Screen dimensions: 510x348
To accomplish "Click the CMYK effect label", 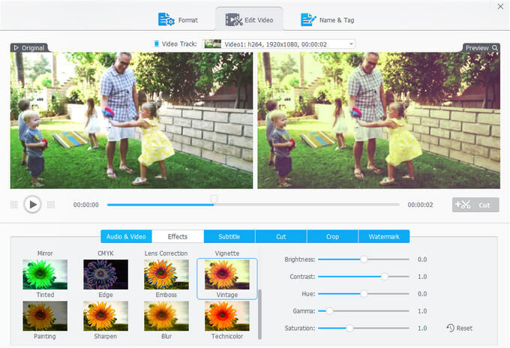I will (x=106, y=253).
